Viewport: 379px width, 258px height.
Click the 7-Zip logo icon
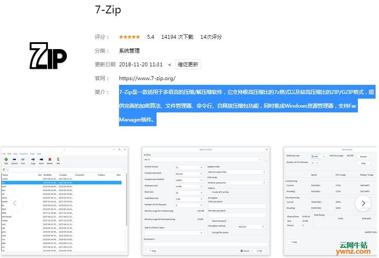48,56
